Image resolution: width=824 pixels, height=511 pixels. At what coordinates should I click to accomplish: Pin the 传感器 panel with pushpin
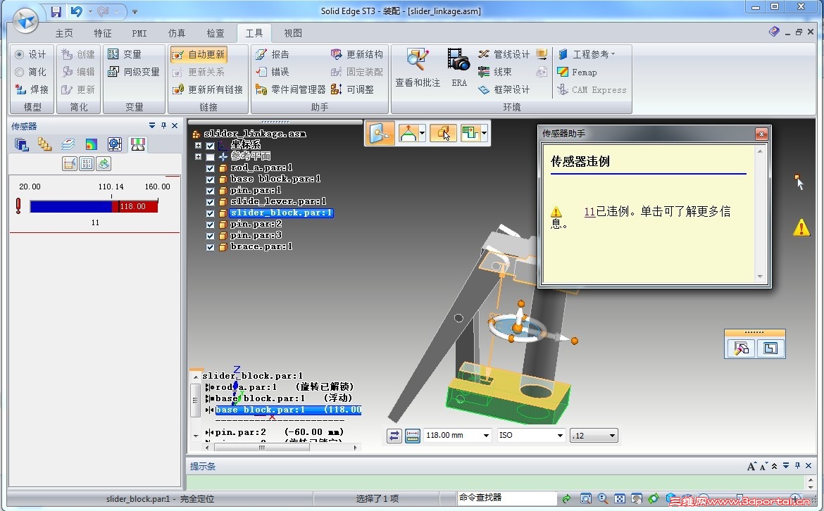(163, 125)
